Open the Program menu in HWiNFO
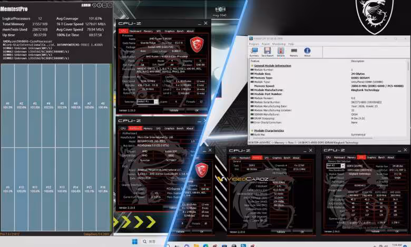Screen dimensions: 411x247 pos(254,44)
